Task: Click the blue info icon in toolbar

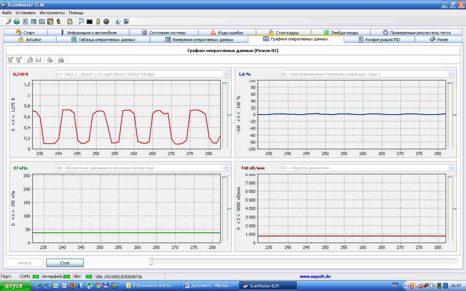Action: [118, 21]
